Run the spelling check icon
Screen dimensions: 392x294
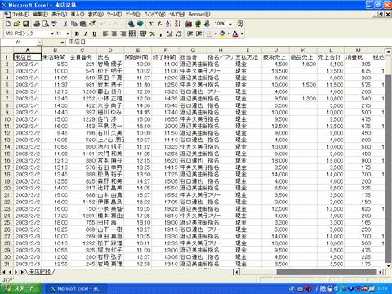(55, 24)
